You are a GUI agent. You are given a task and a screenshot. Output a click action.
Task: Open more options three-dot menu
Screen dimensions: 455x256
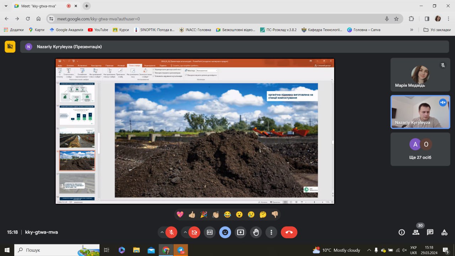(x=271, y=232)
